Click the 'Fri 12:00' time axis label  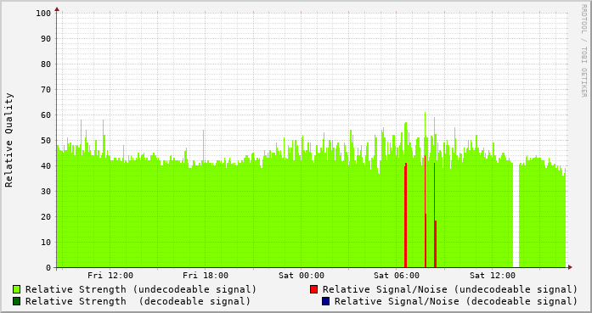pos(110,276)
